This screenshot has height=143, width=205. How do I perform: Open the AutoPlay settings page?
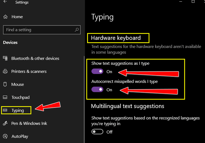(20, 136)
